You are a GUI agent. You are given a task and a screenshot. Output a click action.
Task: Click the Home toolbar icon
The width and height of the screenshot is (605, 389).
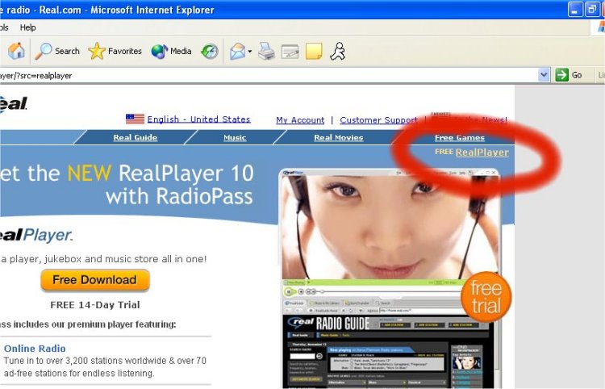pos(16,51)
